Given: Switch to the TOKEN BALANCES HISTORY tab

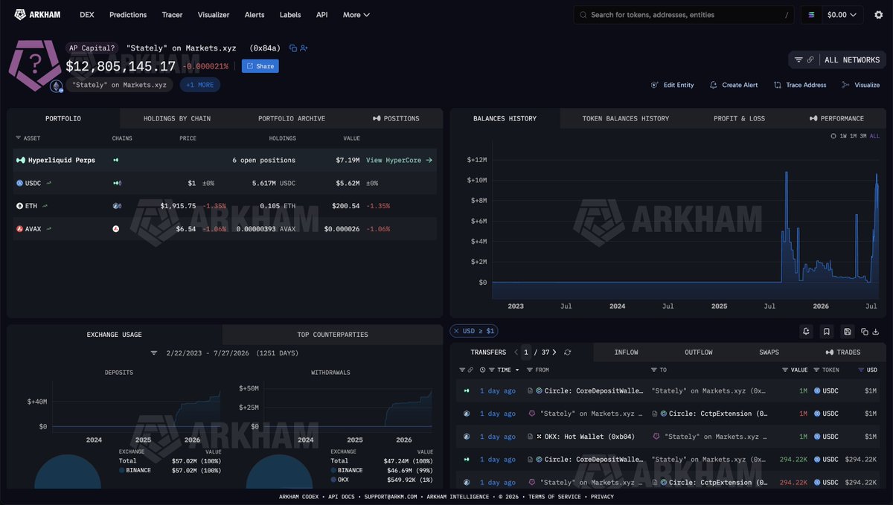Looking at the screenshot, I should click(625, 118).
